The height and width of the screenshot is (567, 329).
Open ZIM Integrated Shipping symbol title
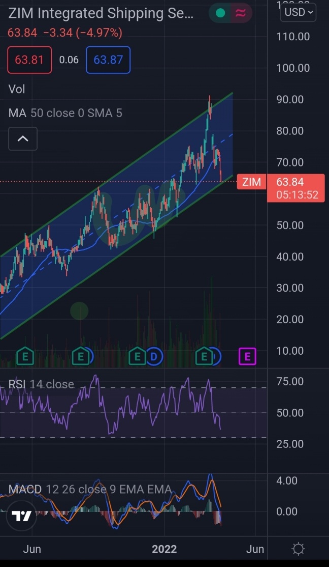click(101, 13)
